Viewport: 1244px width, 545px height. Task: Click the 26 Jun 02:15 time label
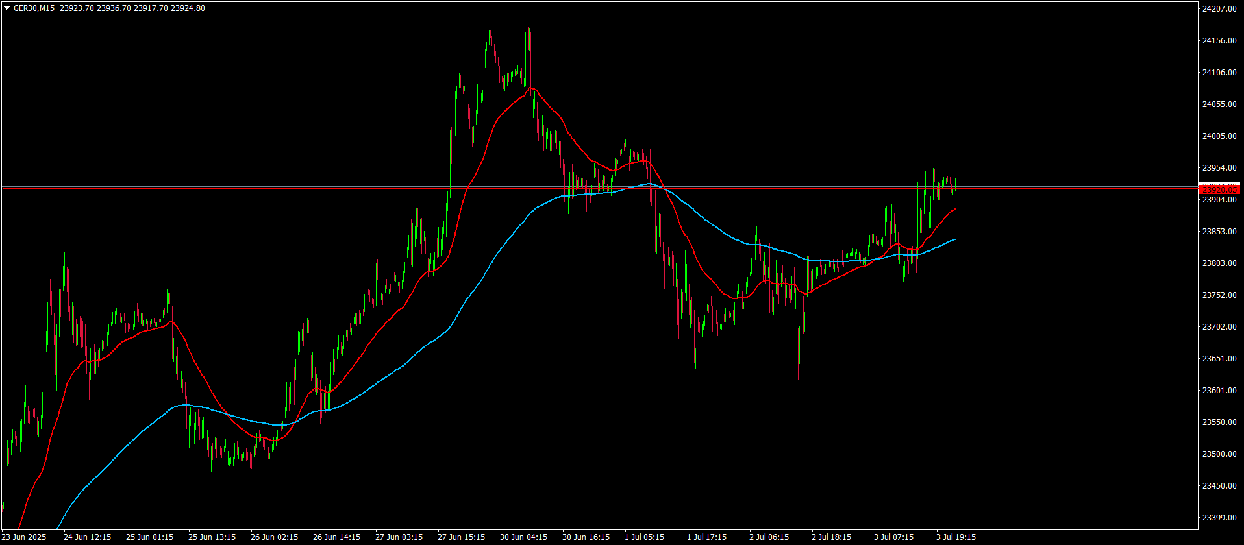point(274,537)
